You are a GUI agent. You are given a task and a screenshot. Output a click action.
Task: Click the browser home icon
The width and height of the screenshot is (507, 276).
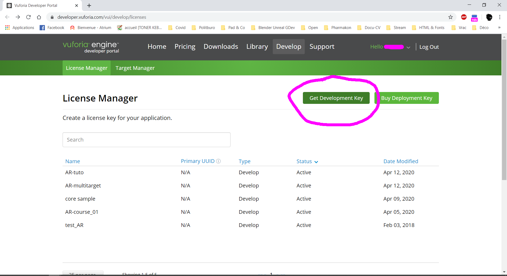point(39,17)
